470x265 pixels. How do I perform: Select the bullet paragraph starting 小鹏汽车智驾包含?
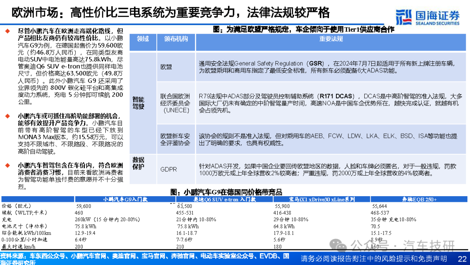click(70, 176)
